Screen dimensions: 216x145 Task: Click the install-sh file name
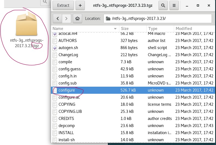tap(67, 140)
